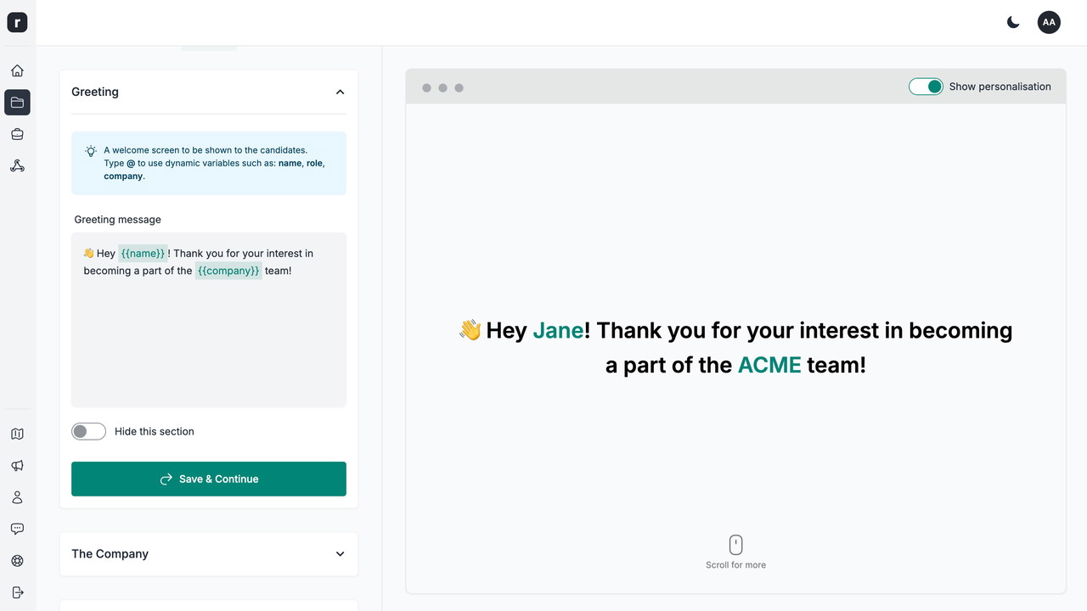This screenshot has height=611, width=1087.
Task: Click the app logo in the top-left corner
Action: click(x=17, y=23)
